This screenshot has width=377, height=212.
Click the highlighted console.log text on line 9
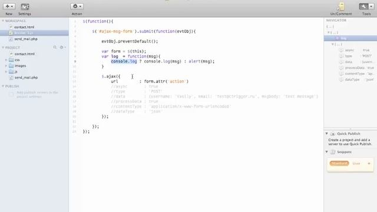124,61
